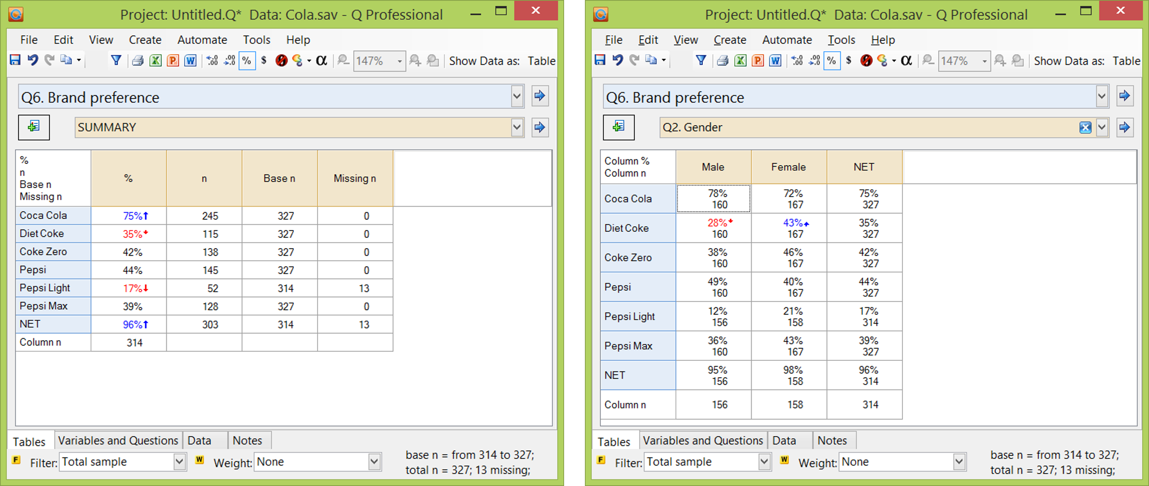
Task: Increase decimal places in the right window
Action: coord(797,60)
